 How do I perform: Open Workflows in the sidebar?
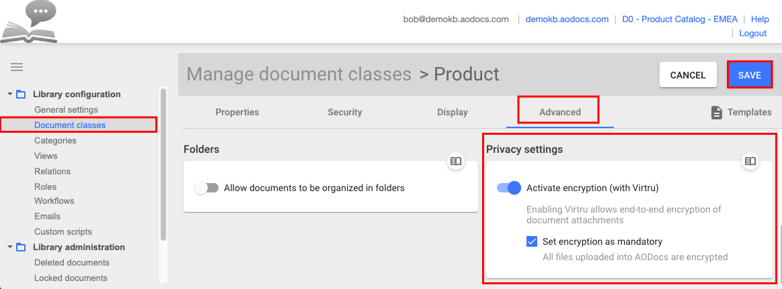click(x=54, y=201)
